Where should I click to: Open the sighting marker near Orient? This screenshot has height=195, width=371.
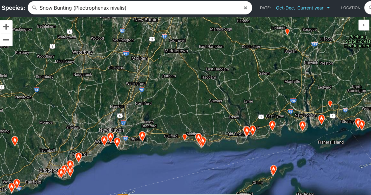[x=273, y=169]
